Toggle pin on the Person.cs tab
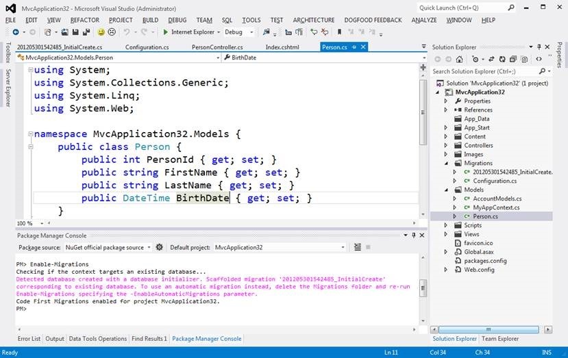The height and width of the screenshot is (358, 568). pyautogui.click(x=354, y=47)
